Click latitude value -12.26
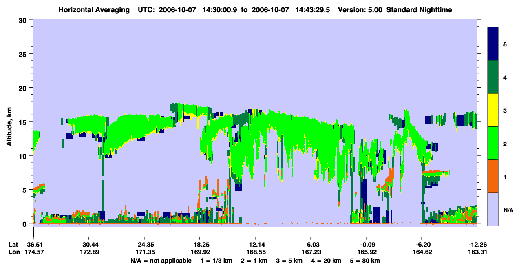The height and width of the screenshot is (272, 530). 477,244
